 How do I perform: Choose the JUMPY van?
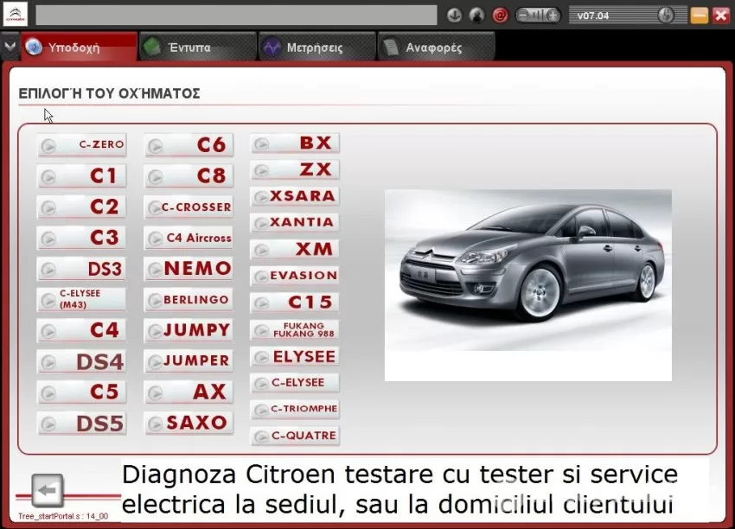pyautogui.click(x=189, y=330)
